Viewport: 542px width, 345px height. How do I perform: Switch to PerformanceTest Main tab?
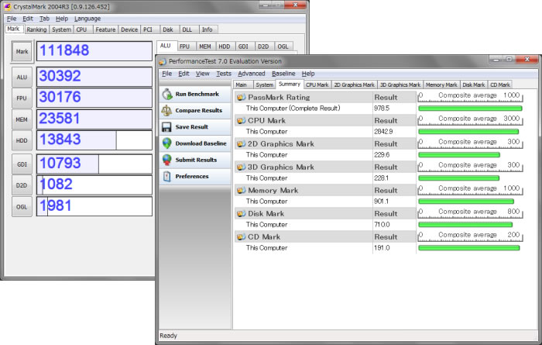point(242,85)
